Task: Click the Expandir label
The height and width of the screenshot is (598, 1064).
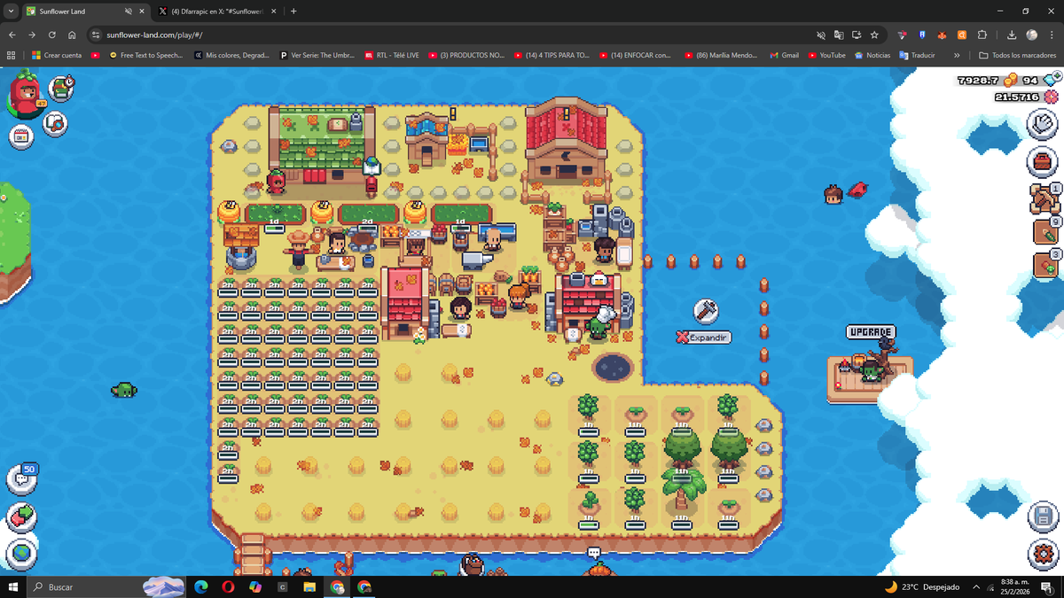Action: (x=703, y=338)
